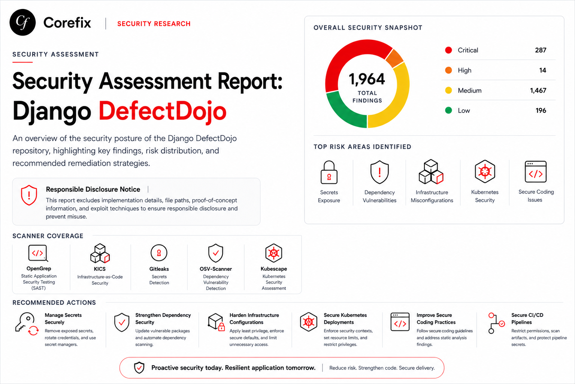Click the shield icon in the bottom banner

(x=139, y=368)
